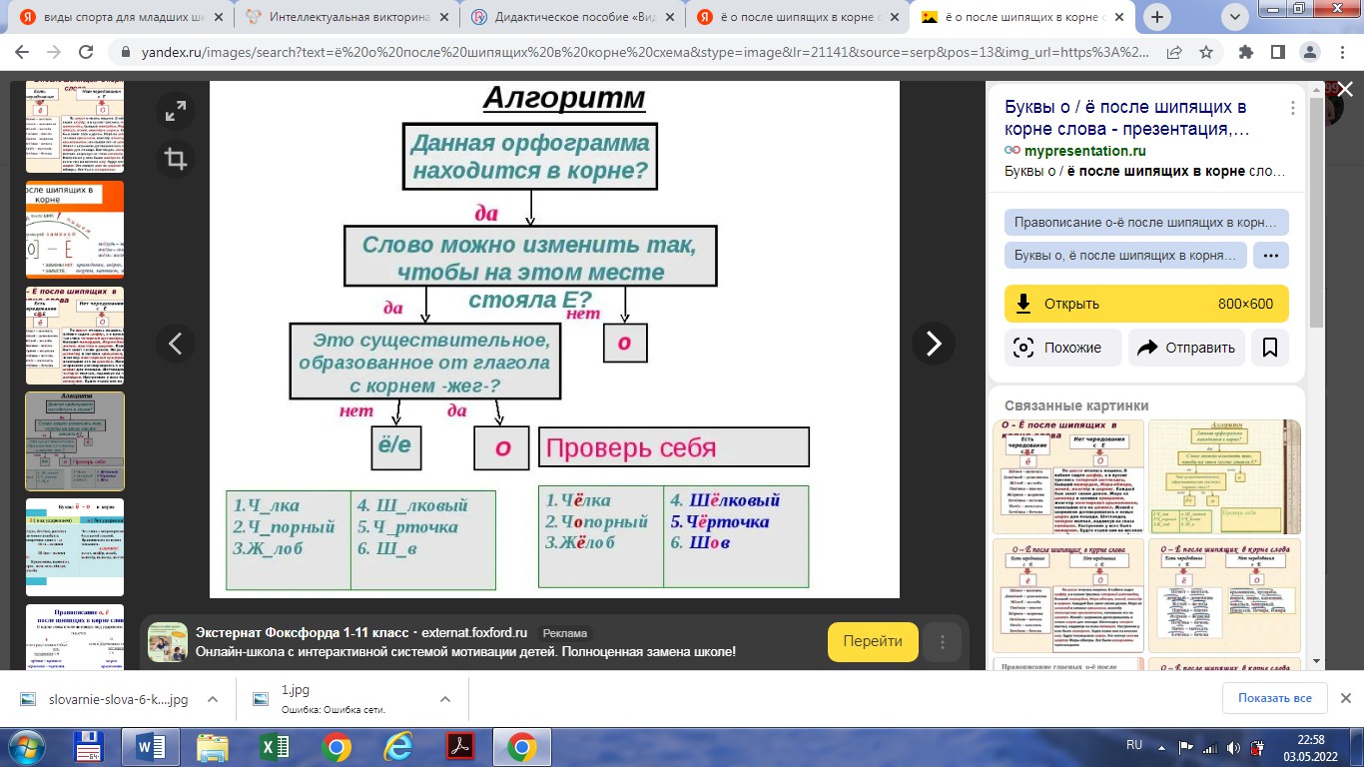Expand options for 1.jpg download
The width and height of the screenshot is (1364, 767).
445,699
